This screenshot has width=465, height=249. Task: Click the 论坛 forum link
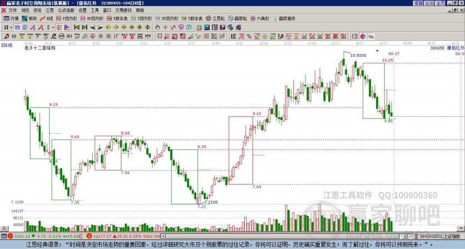[x=429, y=3]
